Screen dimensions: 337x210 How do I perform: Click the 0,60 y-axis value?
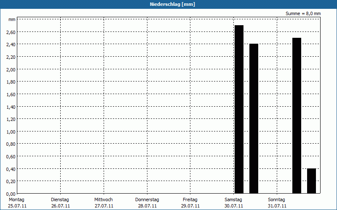[11, 156]
